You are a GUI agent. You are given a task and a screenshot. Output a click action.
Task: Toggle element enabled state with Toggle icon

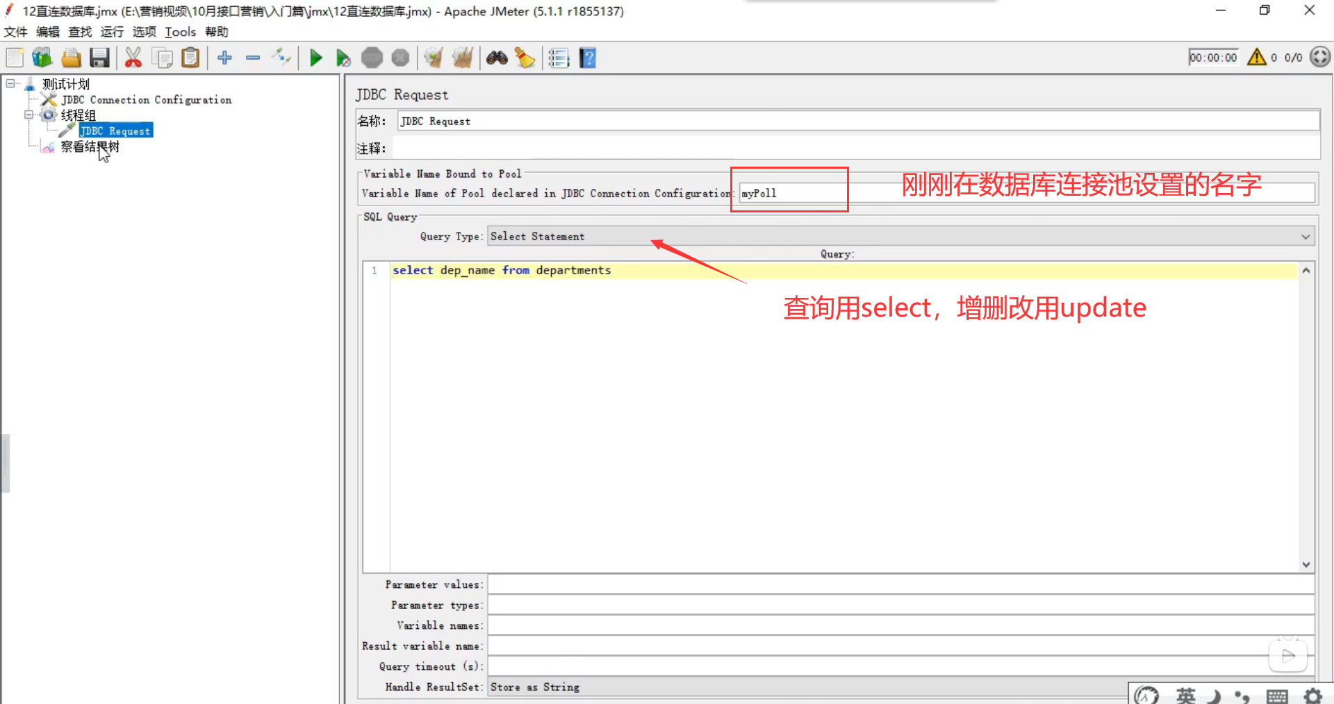point(281,58)
